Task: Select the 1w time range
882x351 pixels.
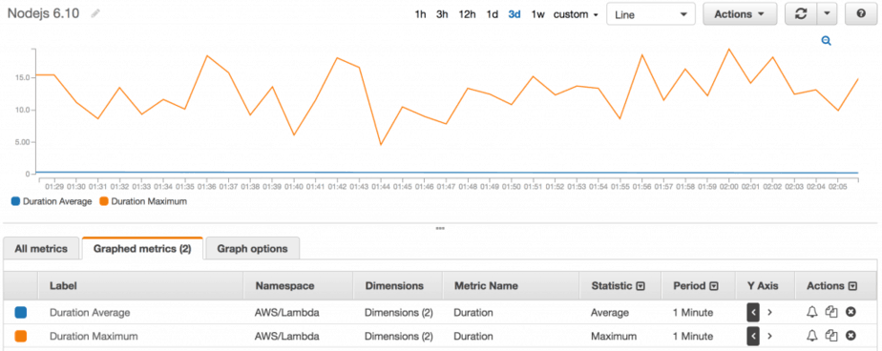Action: point(537,14)
